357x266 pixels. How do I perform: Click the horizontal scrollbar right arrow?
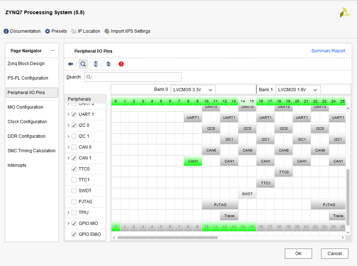coord(342,238)
